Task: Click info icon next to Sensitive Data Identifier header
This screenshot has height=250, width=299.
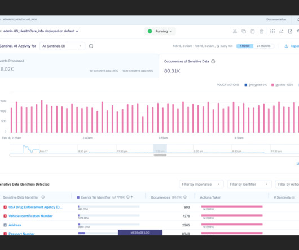Action: point(43,197)
